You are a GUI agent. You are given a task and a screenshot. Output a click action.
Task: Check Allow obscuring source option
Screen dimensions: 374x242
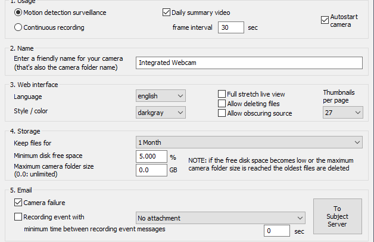coord(222,113)
